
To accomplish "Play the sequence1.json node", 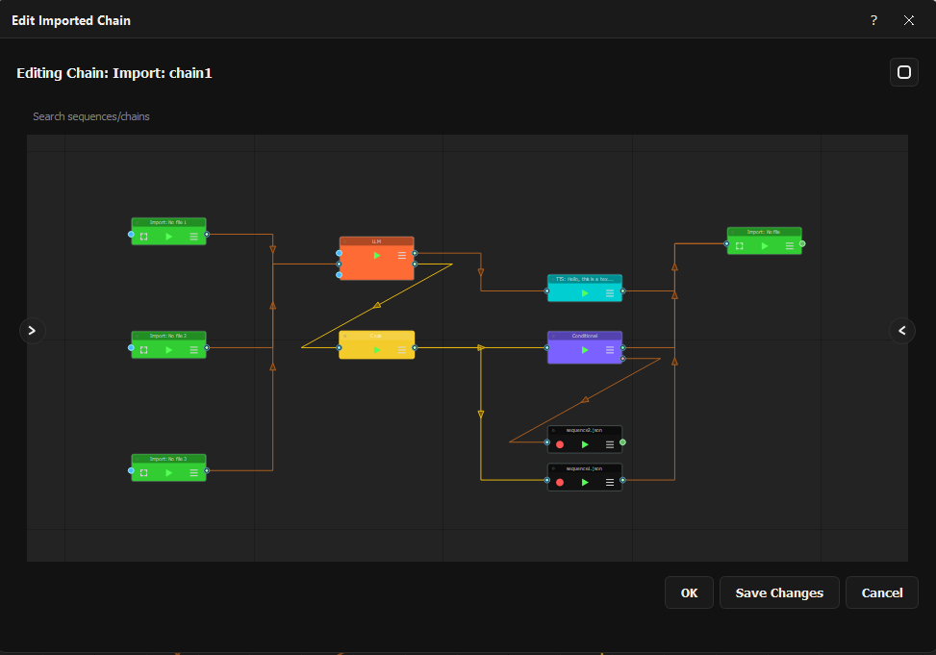I will tap(585, 483).
